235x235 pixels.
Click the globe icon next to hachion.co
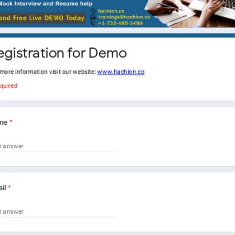[93, 11]
